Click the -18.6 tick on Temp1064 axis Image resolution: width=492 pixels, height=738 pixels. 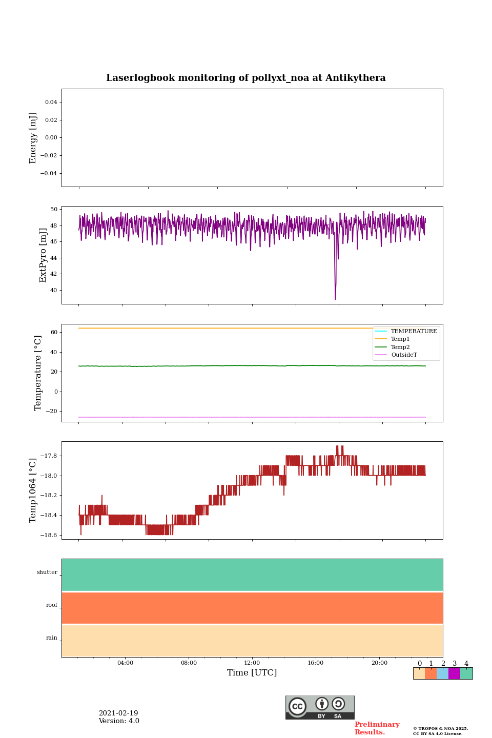click(50, 535)
